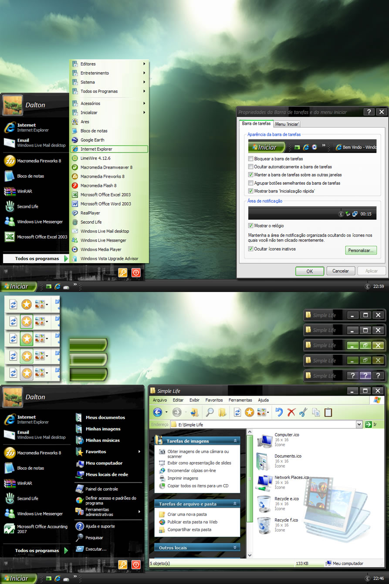Check Bloquear a barra de tarefas
Image resolution: width=389 pixels, height=584 pixels.
coord(251,159)
